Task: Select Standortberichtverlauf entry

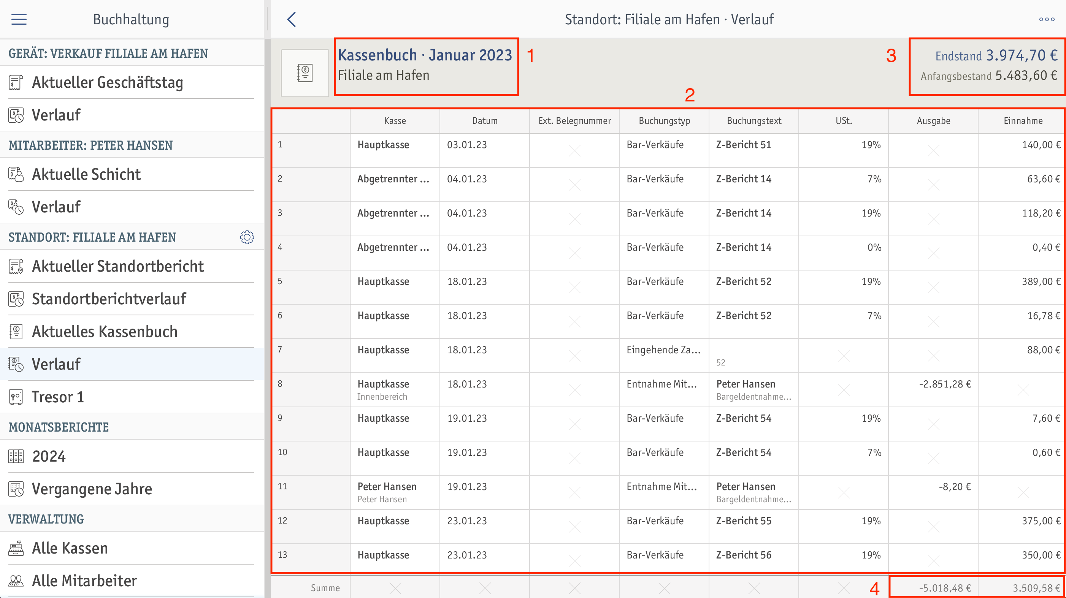Action: point(132,299)
